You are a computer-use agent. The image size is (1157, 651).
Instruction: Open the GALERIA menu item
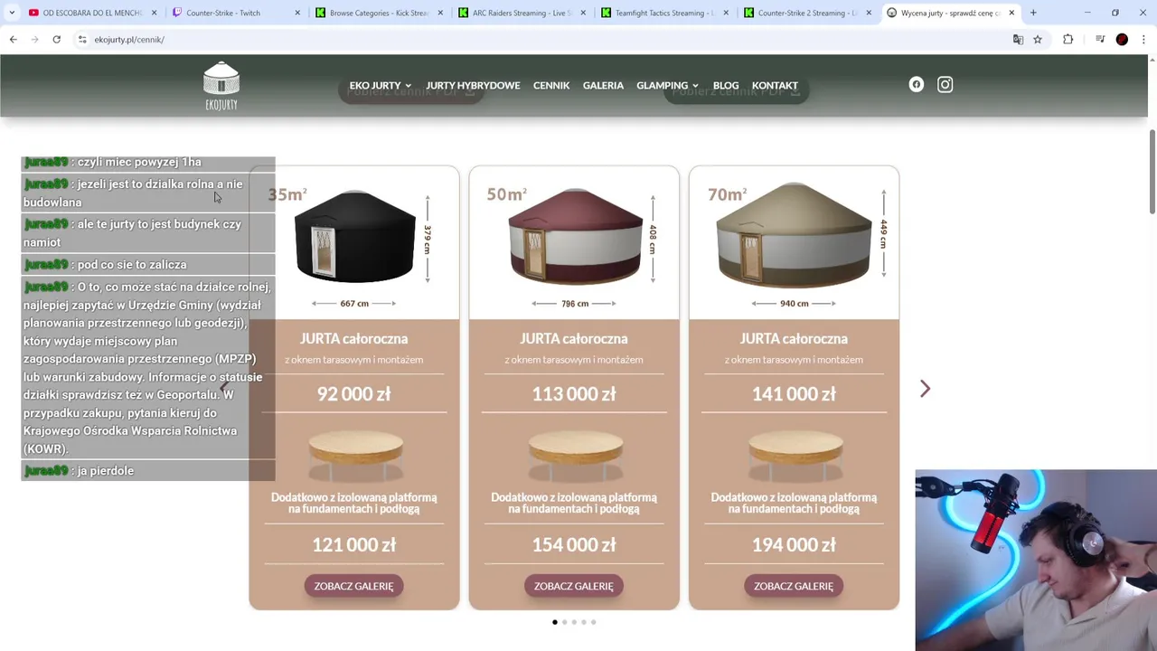tap(603, 85)
